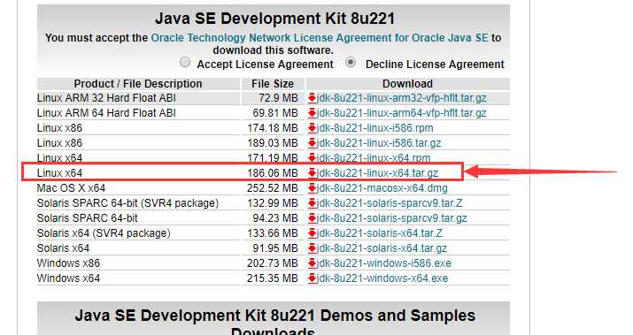The height and width of the screenshot is (335, 633).
Task: Click Windows x86 description text
Action: click(68, 263)
